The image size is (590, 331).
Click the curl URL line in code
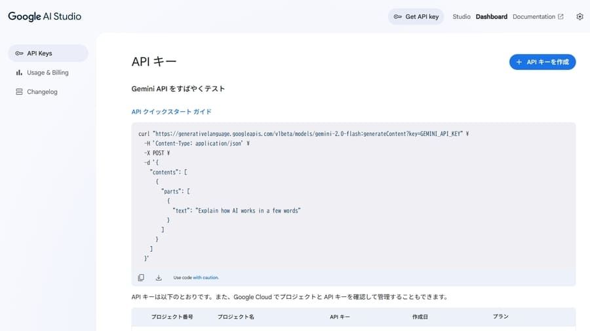coord(304,133)
